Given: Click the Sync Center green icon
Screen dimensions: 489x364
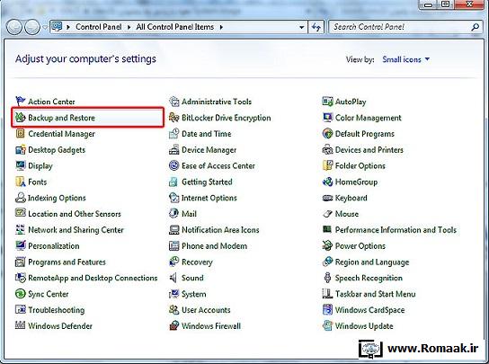Looking at the screenshot, I should pos(21,294).
